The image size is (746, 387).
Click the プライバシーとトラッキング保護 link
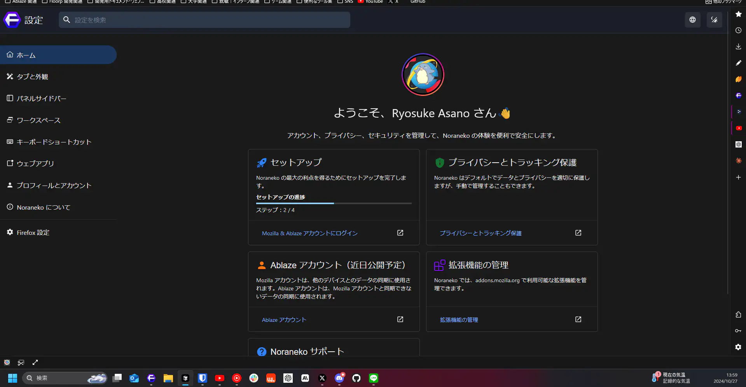(x=480, y=233)
